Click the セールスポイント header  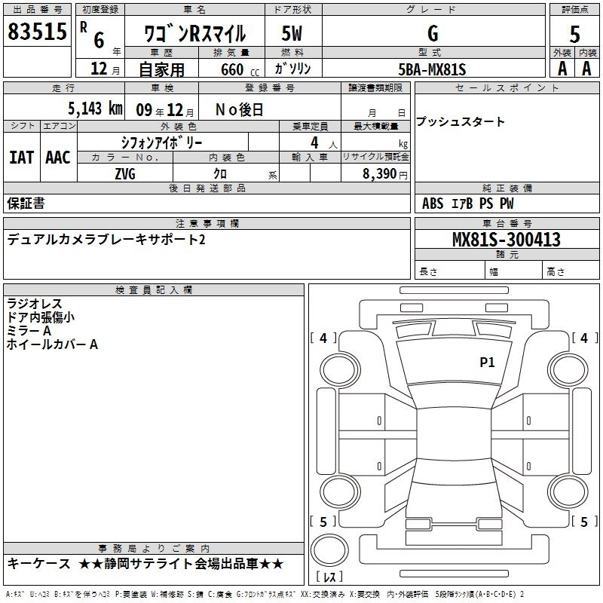click(507, 87)
